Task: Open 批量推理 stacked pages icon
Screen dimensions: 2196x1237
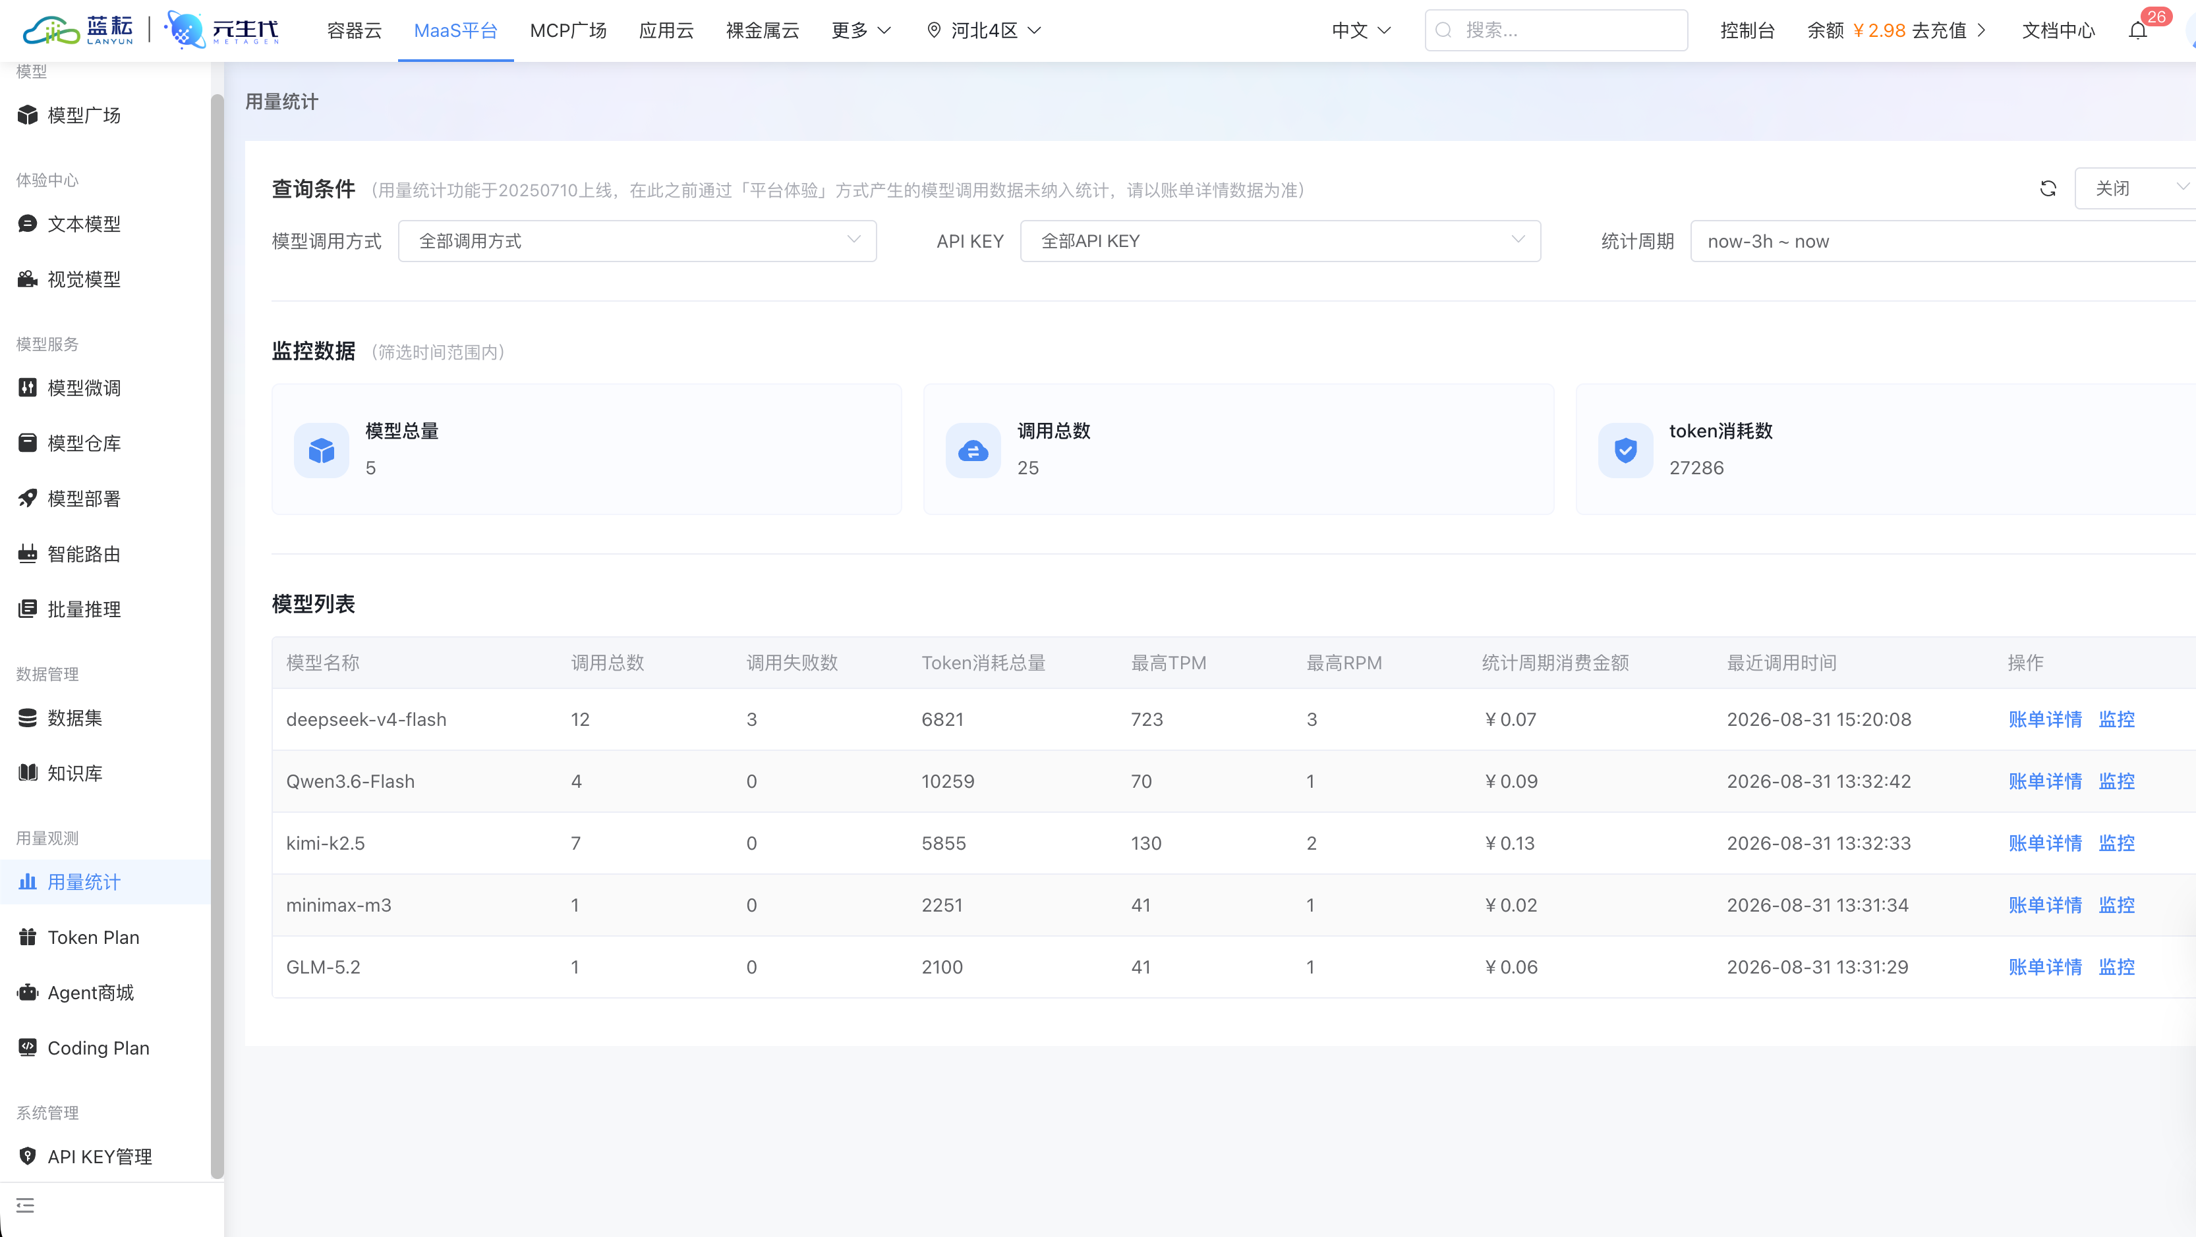Action: (27, 609)
